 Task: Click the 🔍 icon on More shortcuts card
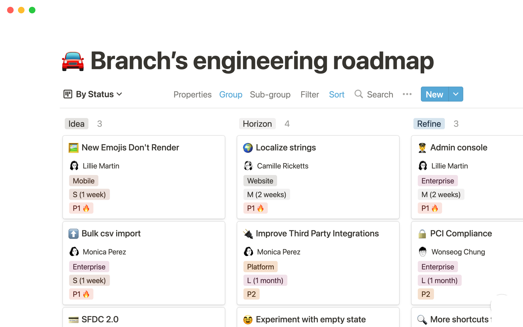(x=423, y=319)
